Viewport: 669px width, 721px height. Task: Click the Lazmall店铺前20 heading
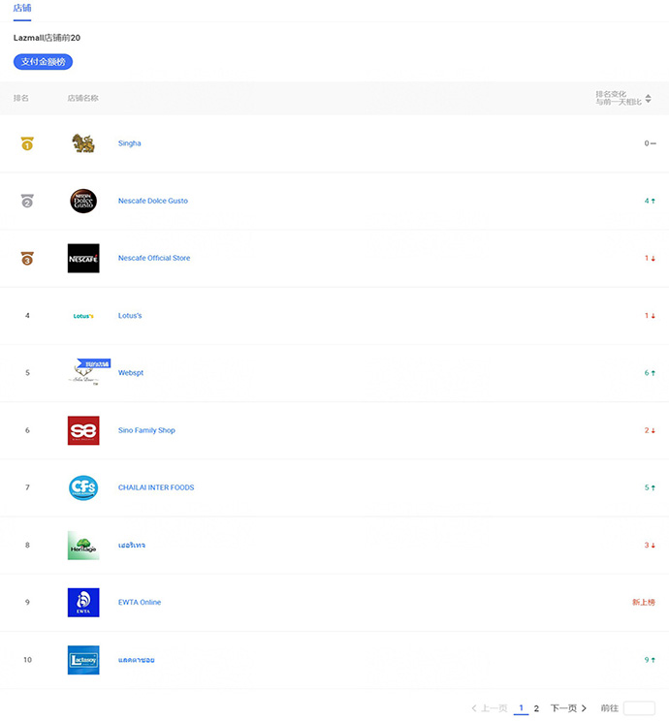pyautogui.click(x=47, y=38)
